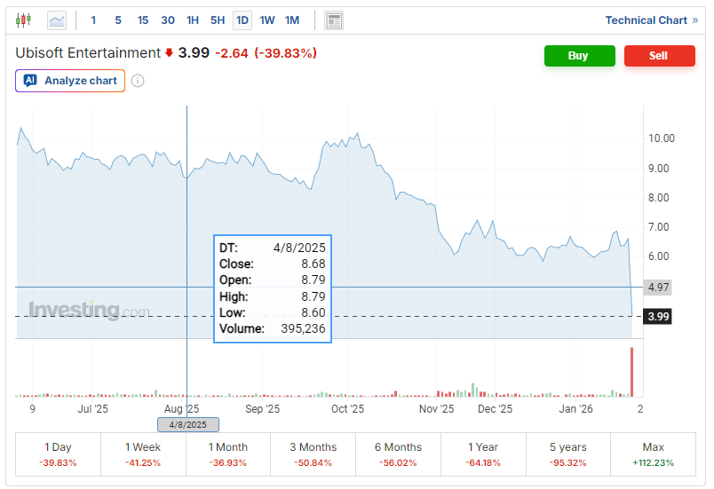Click the -2.64 price change value

pyautogui.click(x=231, y=53)
